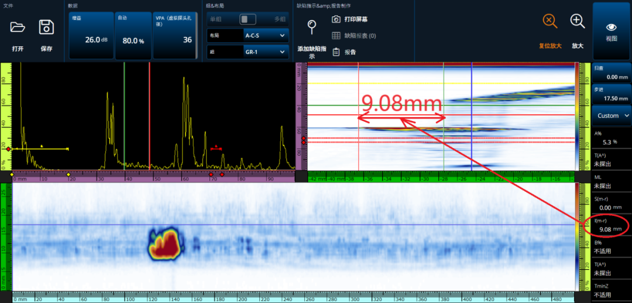Select the VPA value 36 field

[175, 36]
